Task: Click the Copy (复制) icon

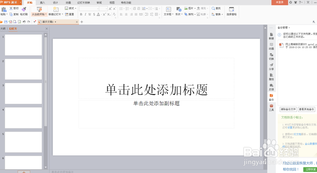Action: click(x=11, y=14)
